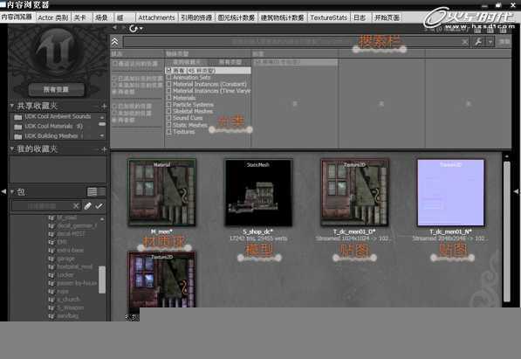
Task: Collapse the filter panel with double-chevron icon
Action: click(114, 42)
